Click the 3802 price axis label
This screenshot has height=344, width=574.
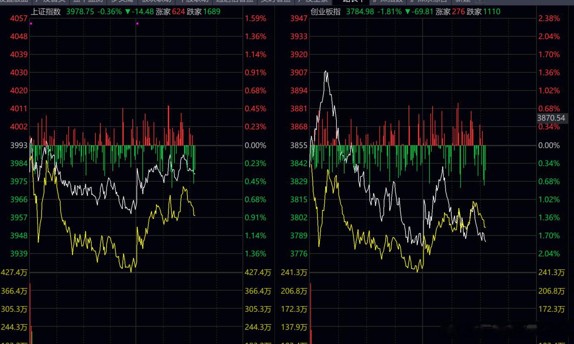(x=299, y=217)
